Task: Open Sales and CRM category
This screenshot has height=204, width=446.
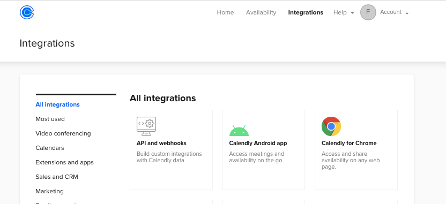Action: point(57,177)
